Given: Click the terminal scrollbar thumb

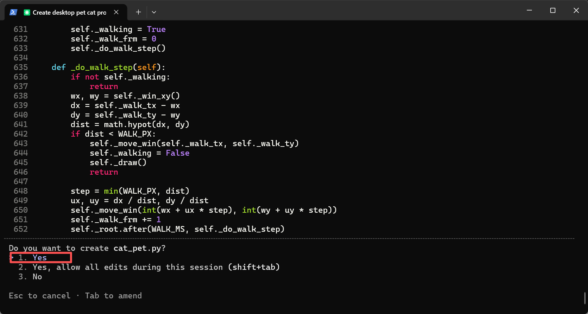Looking at the screenshot, I should 585,298.
